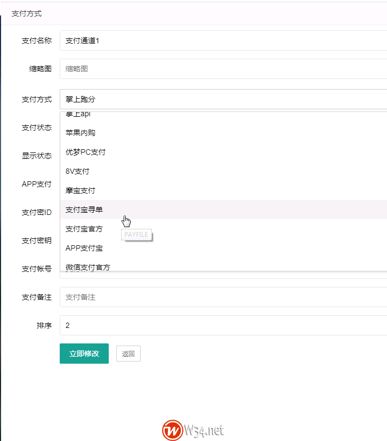Click the 返回 button
Image resolution: width=387 pixels, height=441 pixels.
128,354
